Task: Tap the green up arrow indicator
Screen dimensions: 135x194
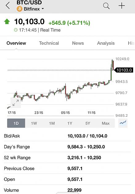Action: pos(7,21)
